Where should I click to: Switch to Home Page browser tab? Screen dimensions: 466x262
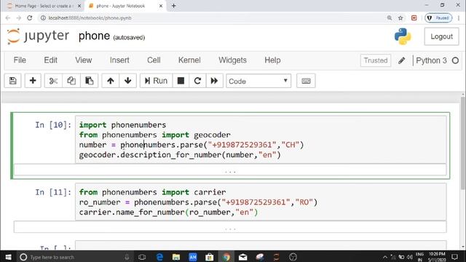44,6
